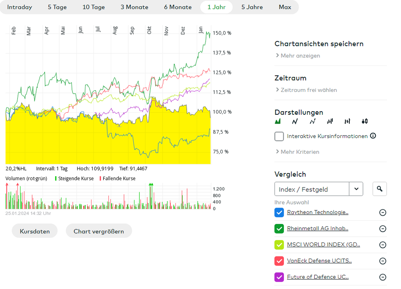
Task: Uncheck the green Rheinmetall AG checkbox
Action: (279, 228)
